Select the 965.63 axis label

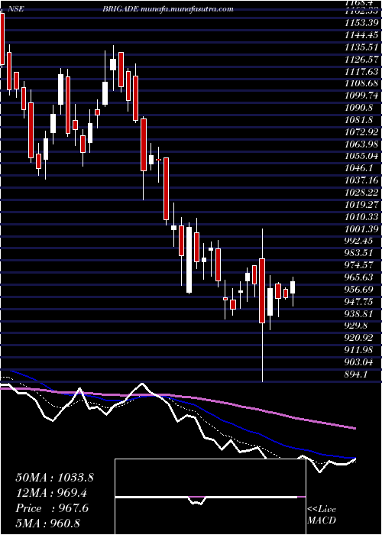click(360, 278)
